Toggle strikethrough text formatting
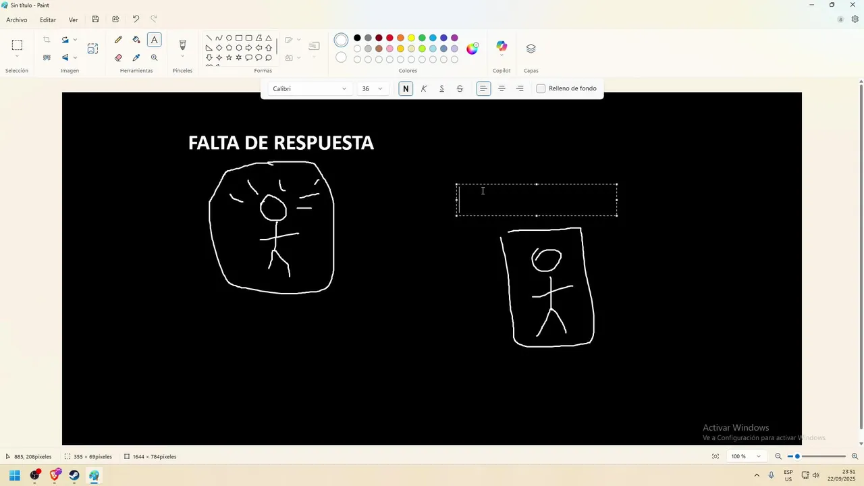This screenshot has width=864, height=486. (460, 88)
